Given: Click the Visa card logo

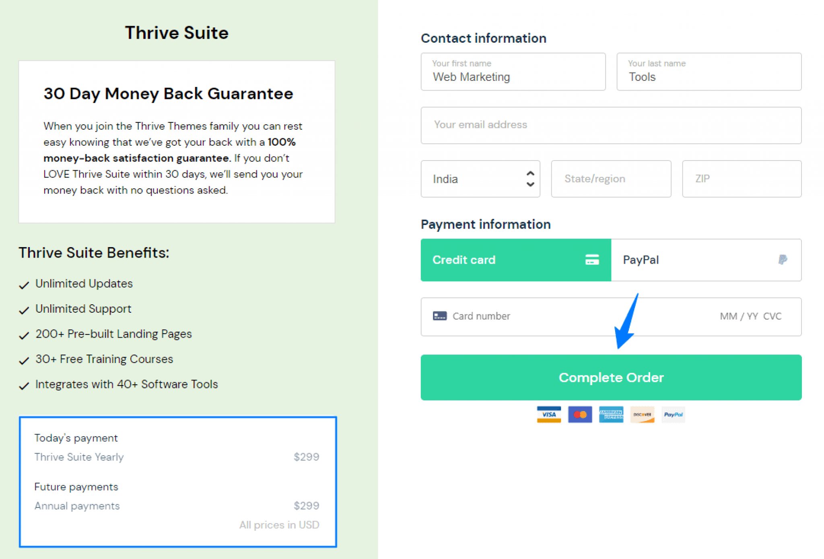Looking at the screenshot, I should (x=548, y=415).
